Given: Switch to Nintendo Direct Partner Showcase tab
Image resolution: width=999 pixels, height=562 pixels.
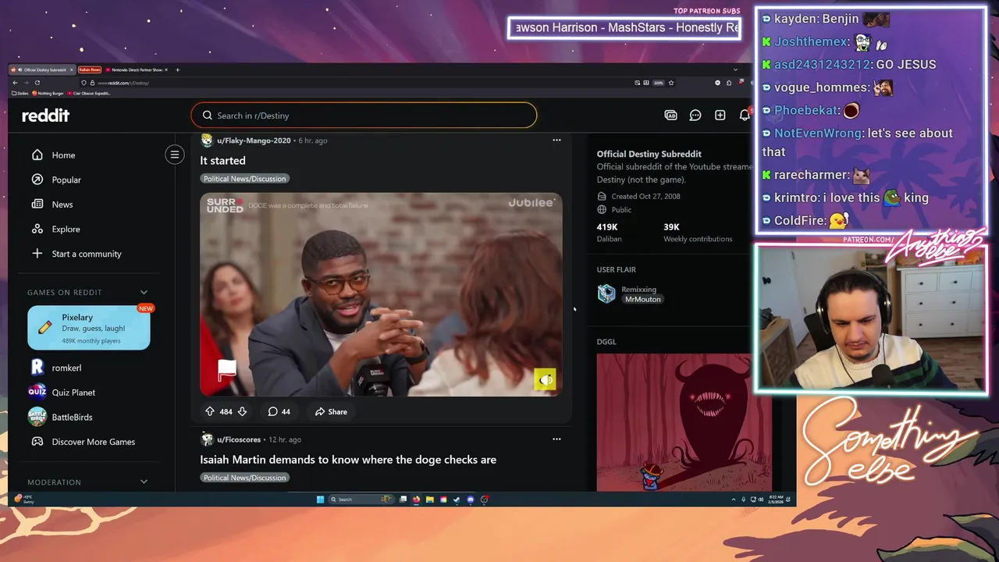Looking at the screenshot, I should click(136, 69).
